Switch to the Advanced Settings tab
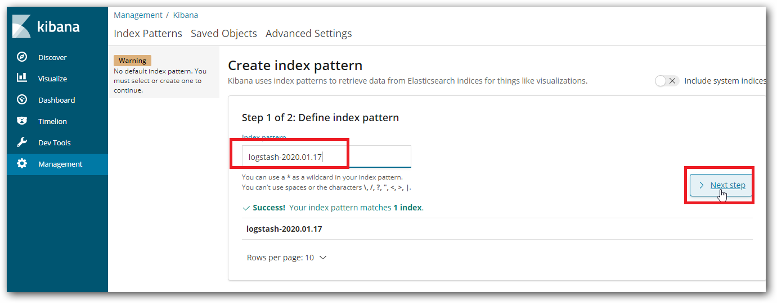This screenshot has height=303, width=777. pyautogui.click(x=309, y=33)
